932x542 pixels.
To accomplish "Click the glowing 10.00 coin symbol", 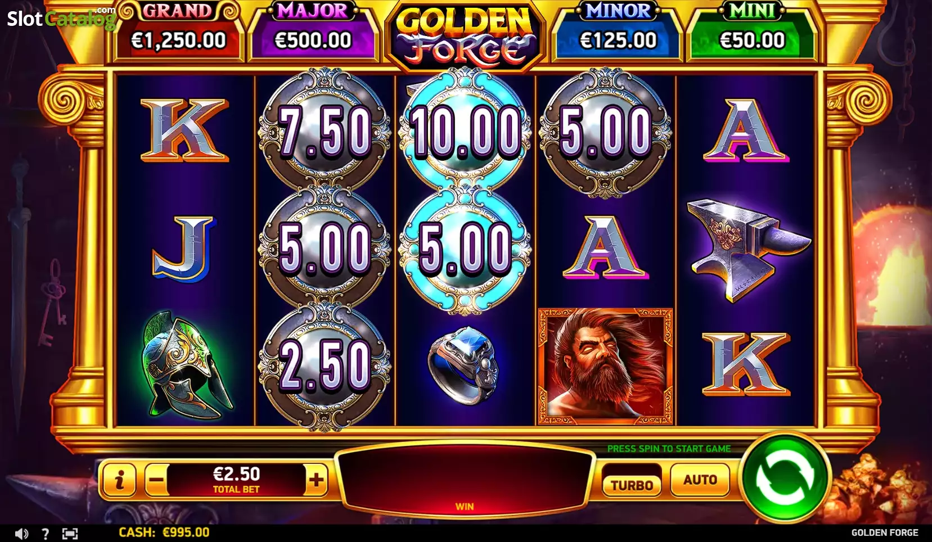I will coord(465,132).
